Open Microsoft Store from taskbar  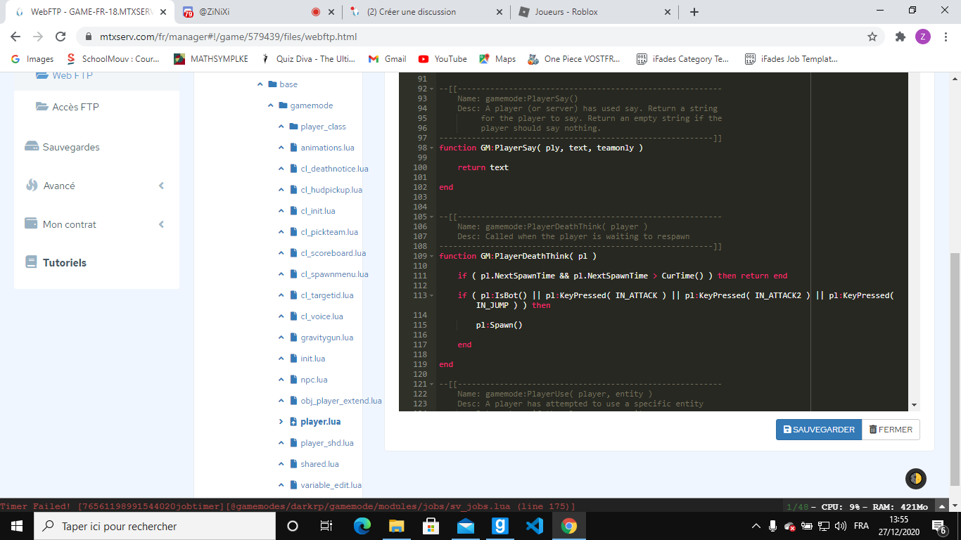(x=431, y=526)
